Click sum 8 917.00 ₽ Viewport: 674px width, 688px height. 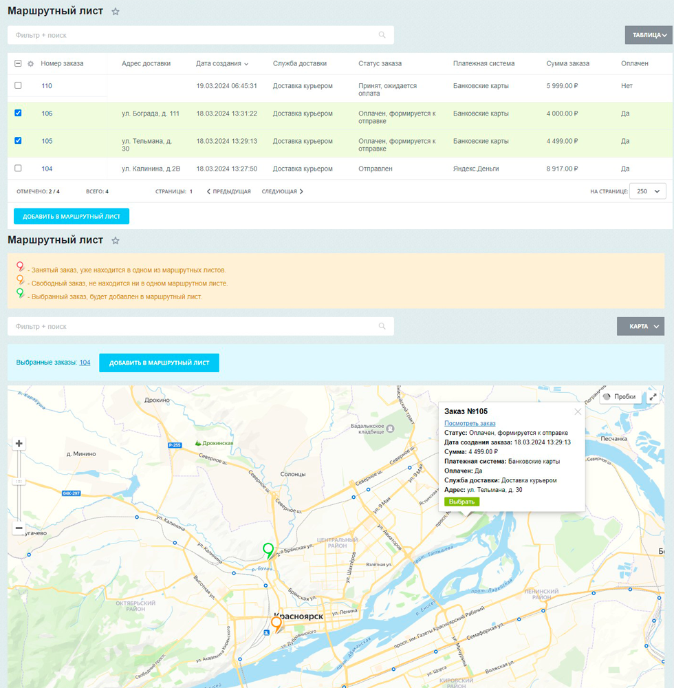(562, 169)
